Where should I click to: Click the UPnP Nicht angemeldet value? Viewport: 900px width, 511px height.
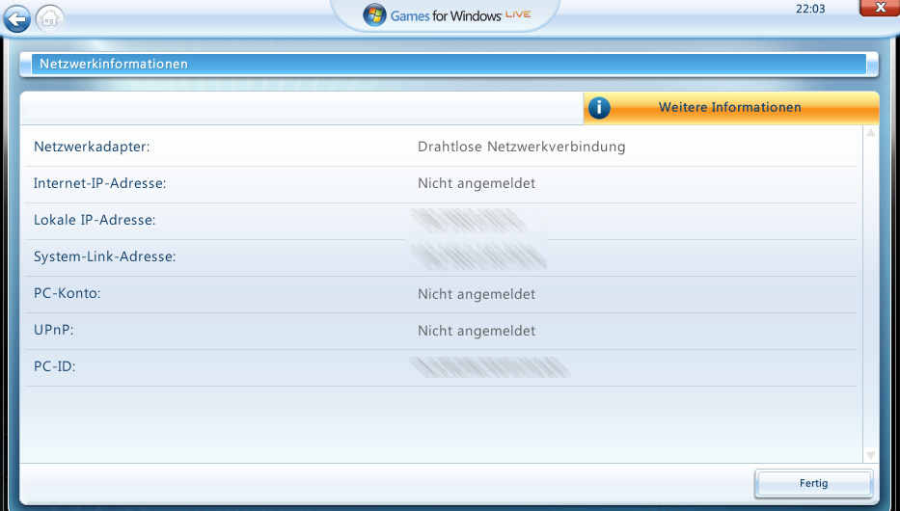tap(476, 331)
